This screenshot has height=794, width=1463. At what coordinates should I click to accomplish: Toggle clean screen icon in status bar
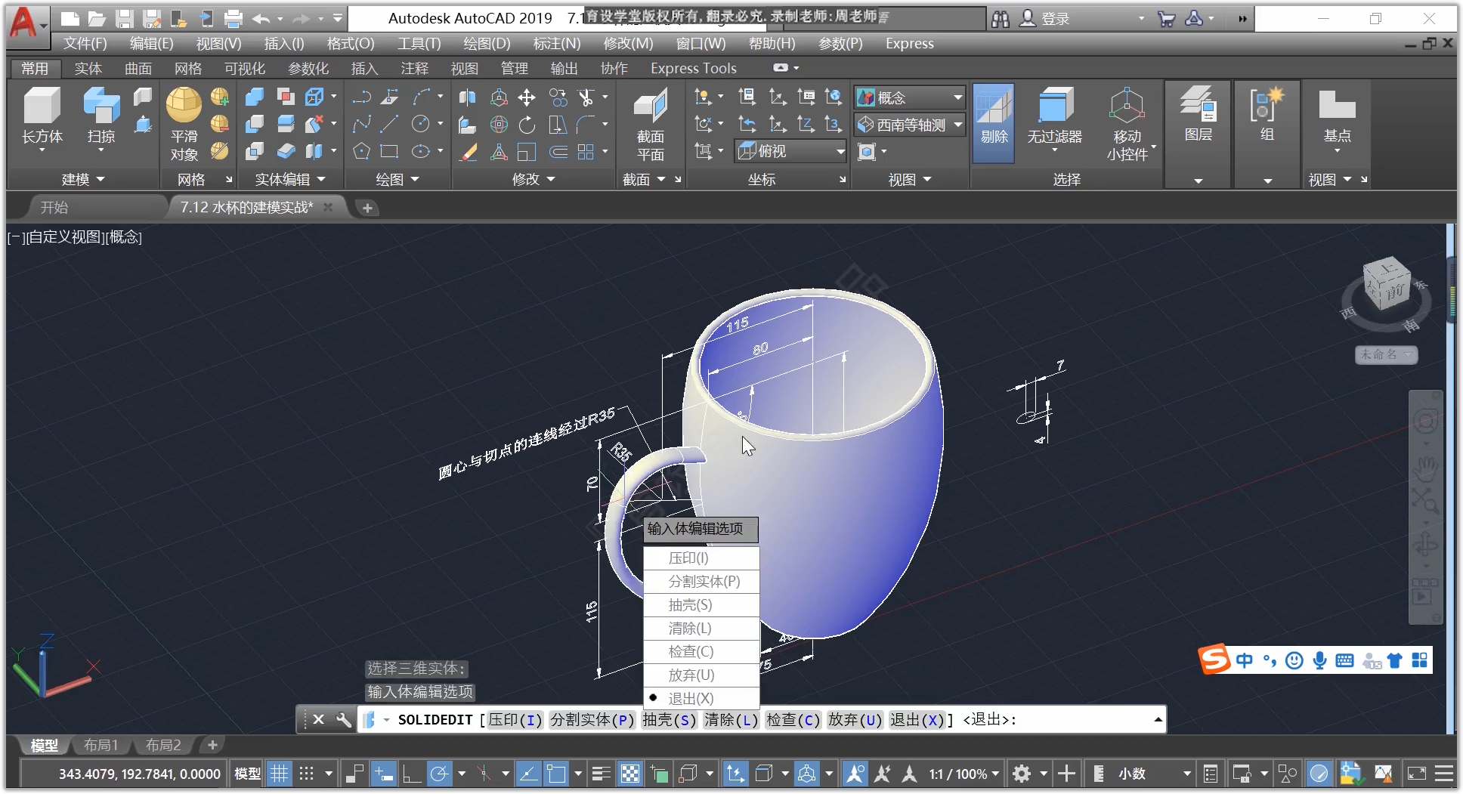(x=1416, y=774)
